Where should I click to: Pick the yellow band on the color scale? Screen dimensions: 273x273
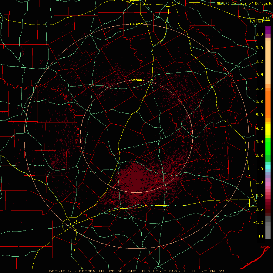pos(268,130)
